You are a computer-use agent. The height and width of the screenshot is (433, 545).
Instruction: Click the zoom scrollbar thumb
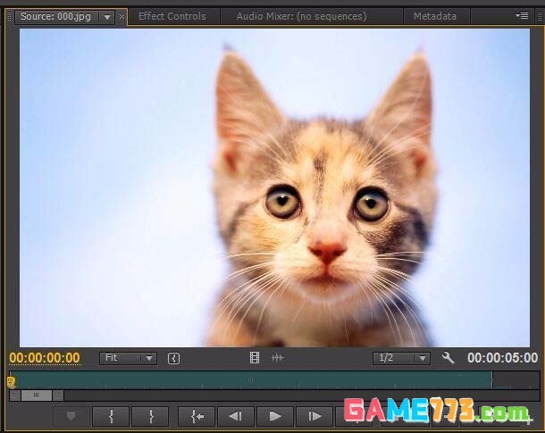(37, 396)
